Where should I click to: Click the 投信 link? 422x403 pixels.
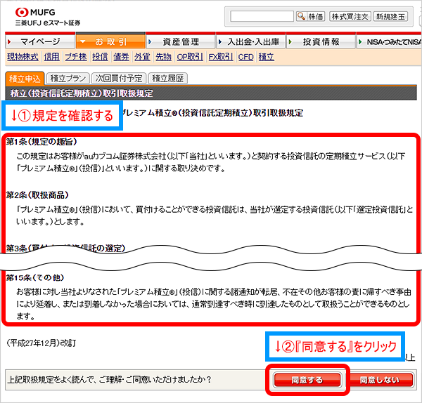click(x=100, y=57)
